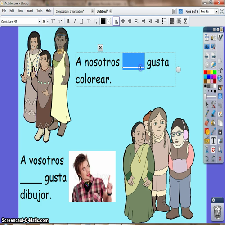Screen dimensions: 225x225
Task: Select the blue Highlighter tool
Action: pyautogui.click(x=213, y=113)
